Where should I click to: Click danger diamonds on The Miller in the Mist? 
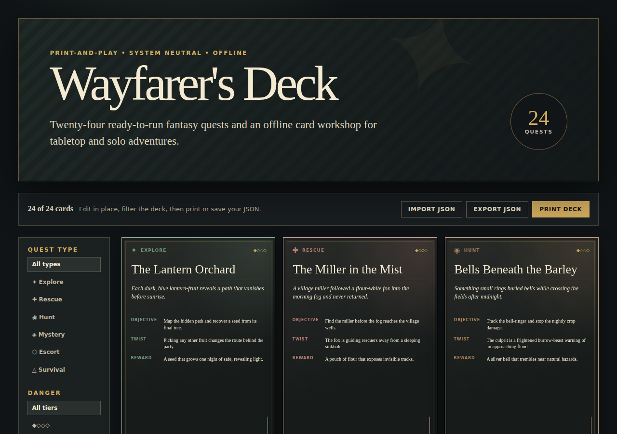421,250
